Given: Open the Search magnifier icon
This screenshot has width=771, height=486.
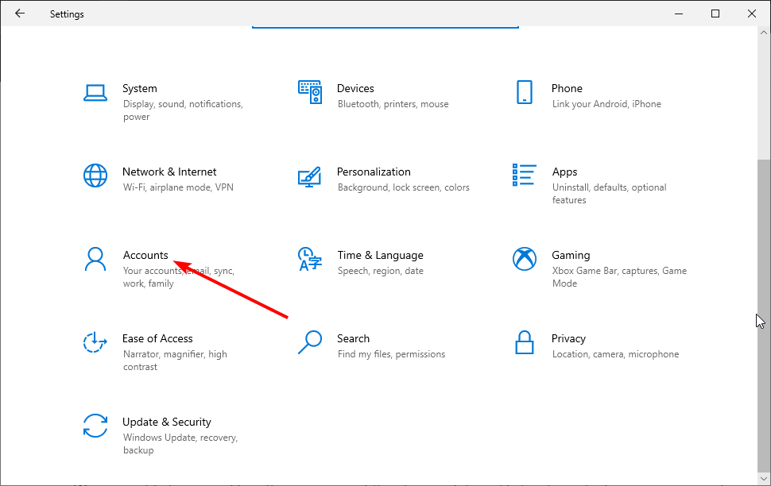Looking at the screenshot, I should coord(310,342).
